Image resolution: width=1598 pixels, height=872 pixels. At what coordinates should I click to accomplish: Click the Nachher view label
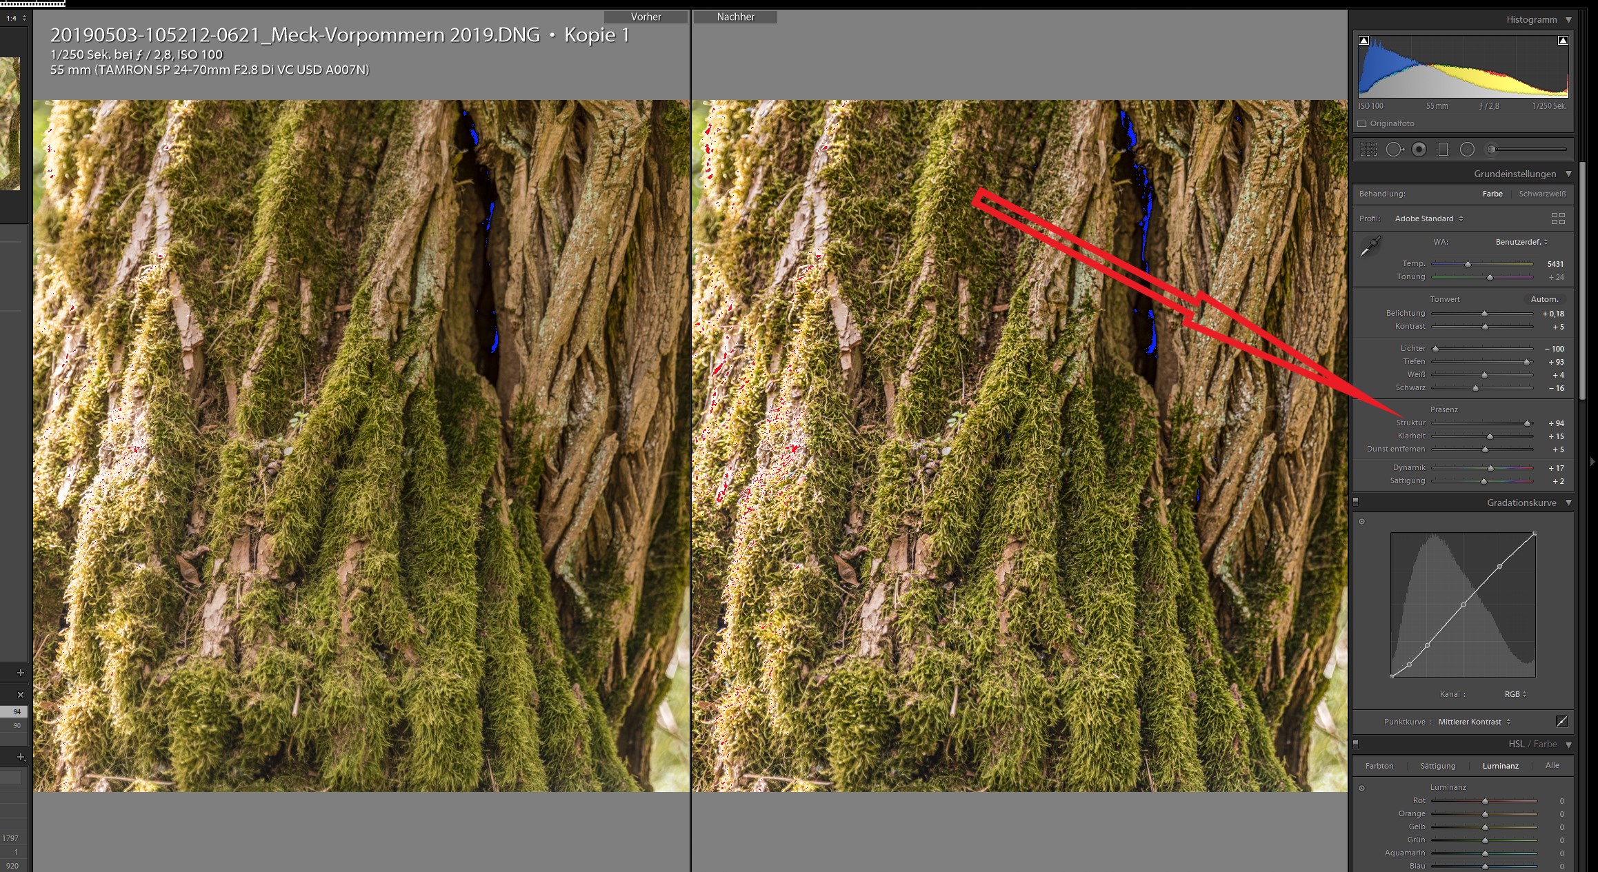[x=735, y=17]
